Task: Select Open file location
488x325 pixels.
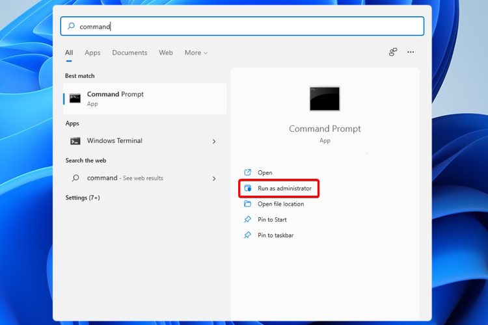Action: point(280,204)
